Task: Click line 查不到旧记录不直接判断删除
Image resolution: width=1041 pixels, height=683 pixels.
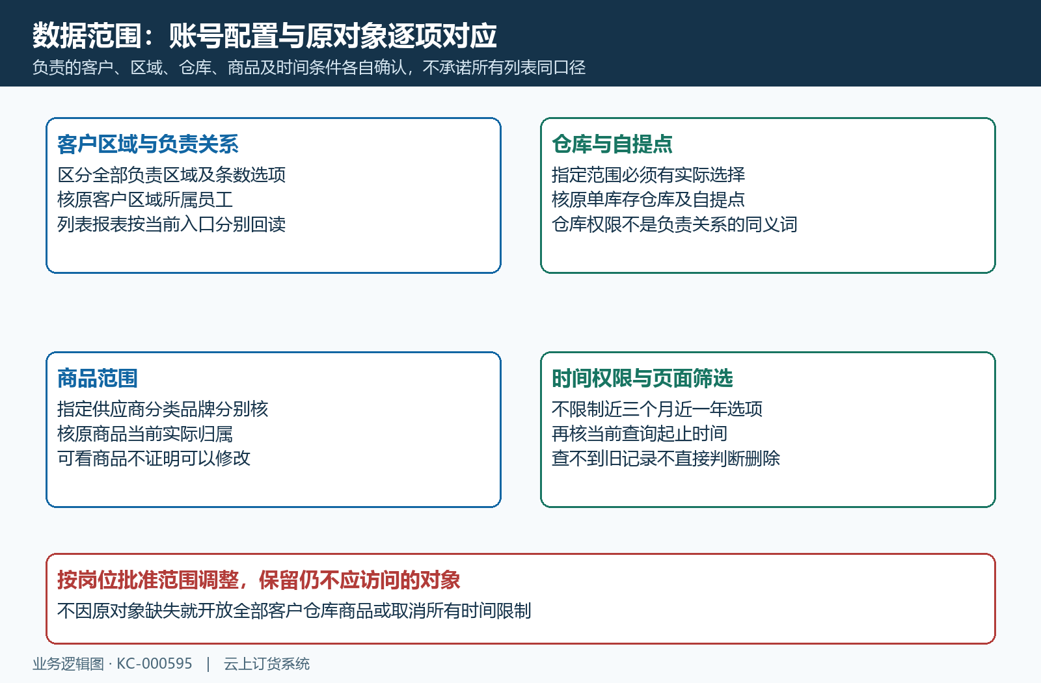Action: pyautogui.click(x=666, y=459)
